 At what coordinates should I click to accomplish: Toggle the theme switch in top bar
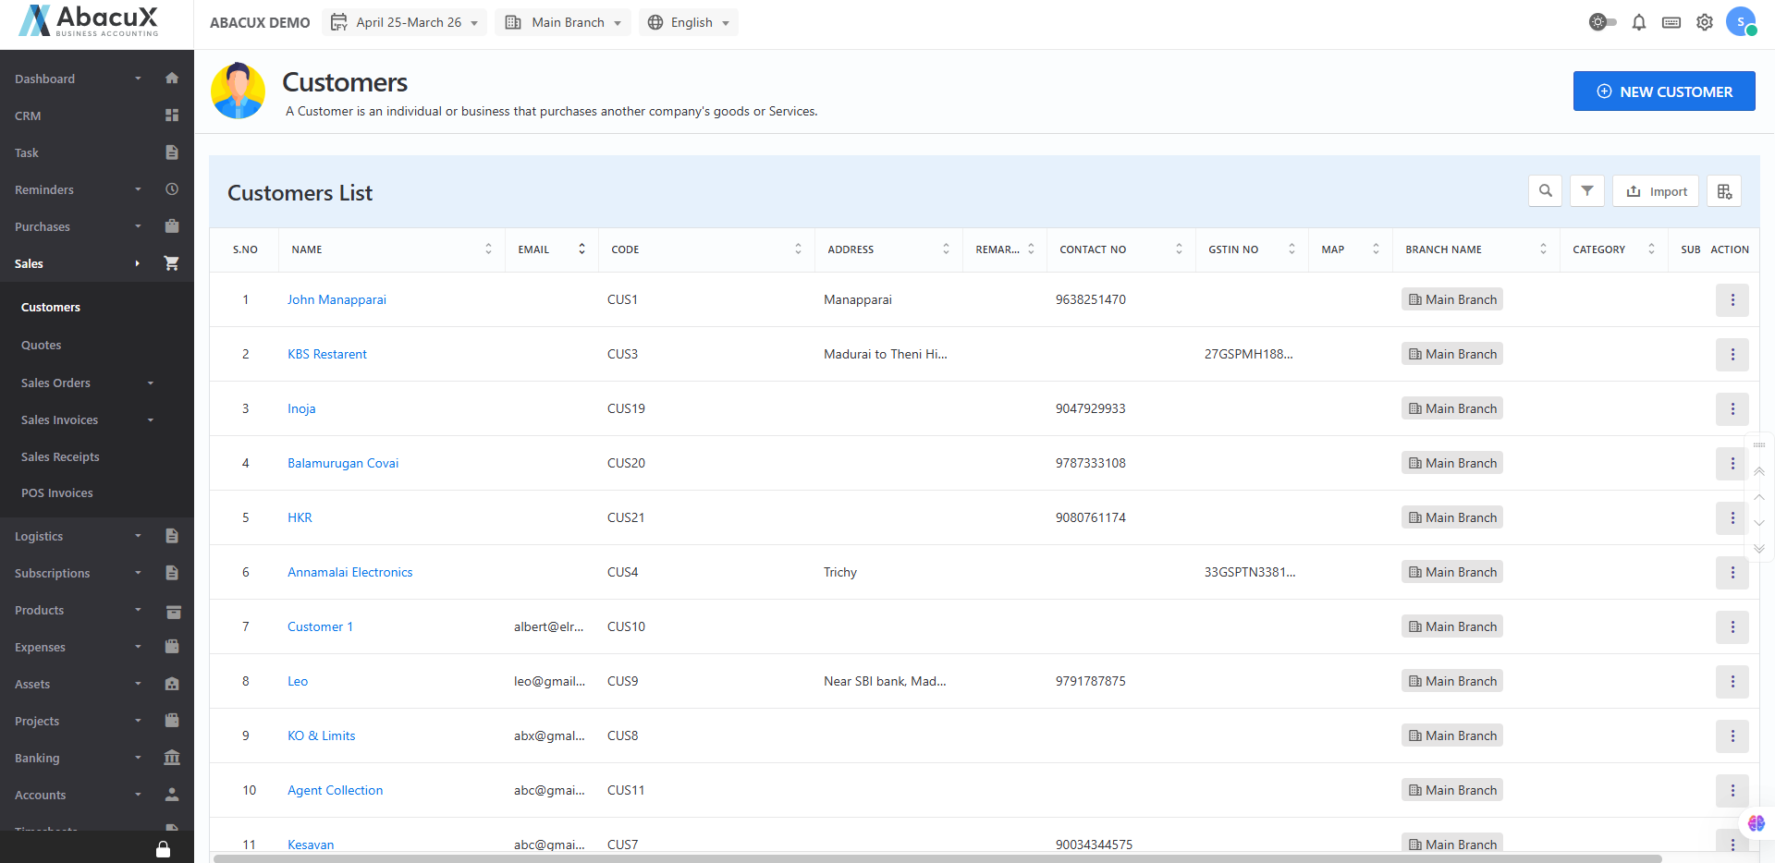[x=1602, y=23]
